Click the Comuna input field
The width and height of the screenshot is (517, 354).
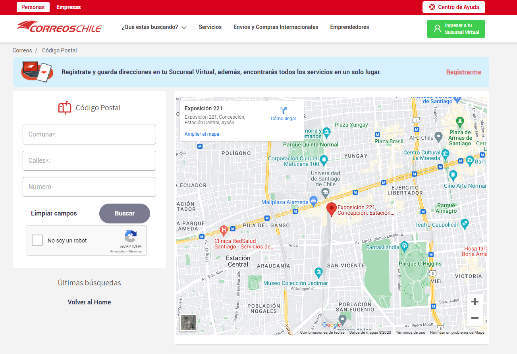(89, 135)
